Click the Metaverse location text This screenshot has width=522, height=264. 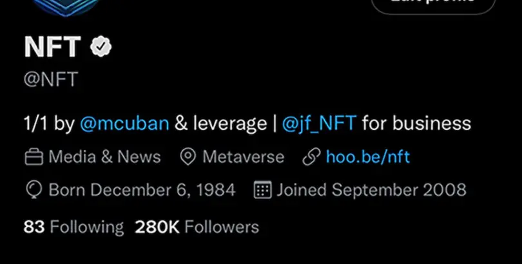(244, 156)
